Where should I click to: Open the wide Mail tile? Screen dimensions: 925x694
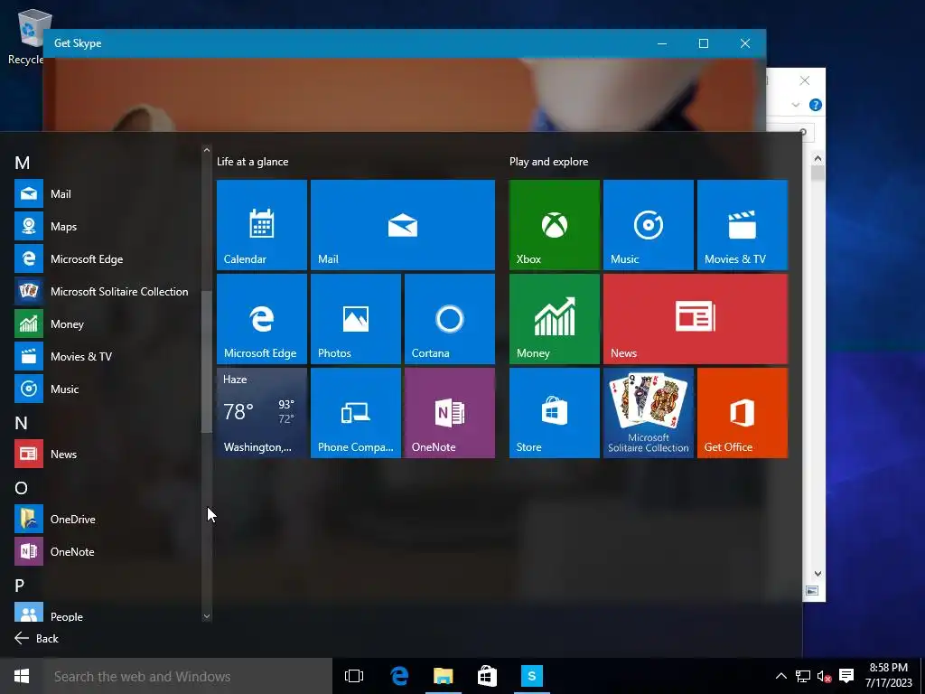(402, 225)
